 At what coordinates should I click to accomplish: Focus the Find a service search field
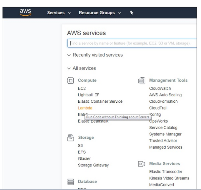click(x=132, y=43)
